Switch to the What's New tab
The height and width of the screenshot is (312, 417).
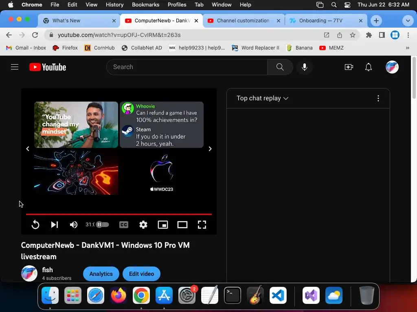(x=79, y=20)
